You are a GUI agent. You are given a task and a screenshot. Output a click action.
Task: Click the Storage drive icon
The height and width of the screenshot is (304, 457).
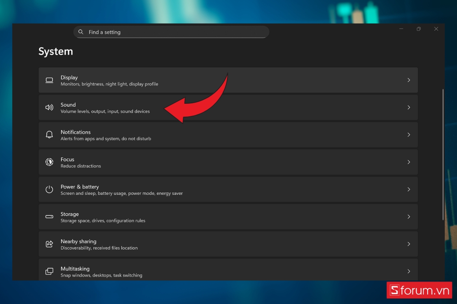click(49, 217)
